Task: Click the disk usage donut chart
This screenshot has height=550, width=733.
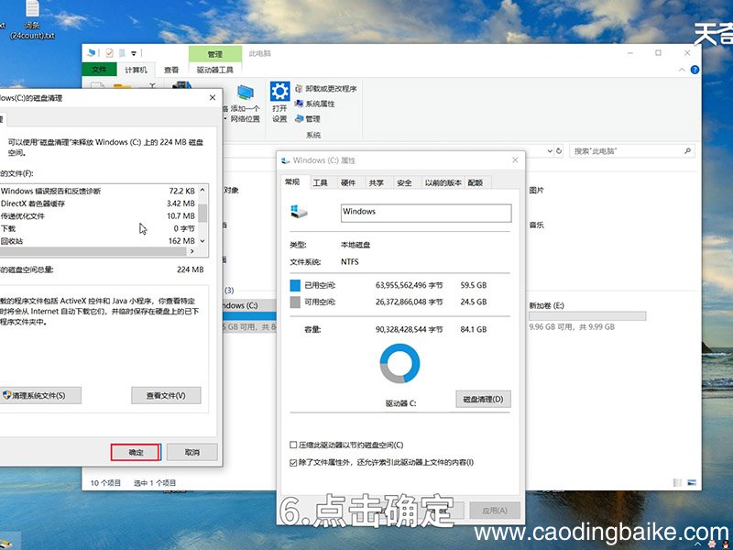Action: pos(399,363)
